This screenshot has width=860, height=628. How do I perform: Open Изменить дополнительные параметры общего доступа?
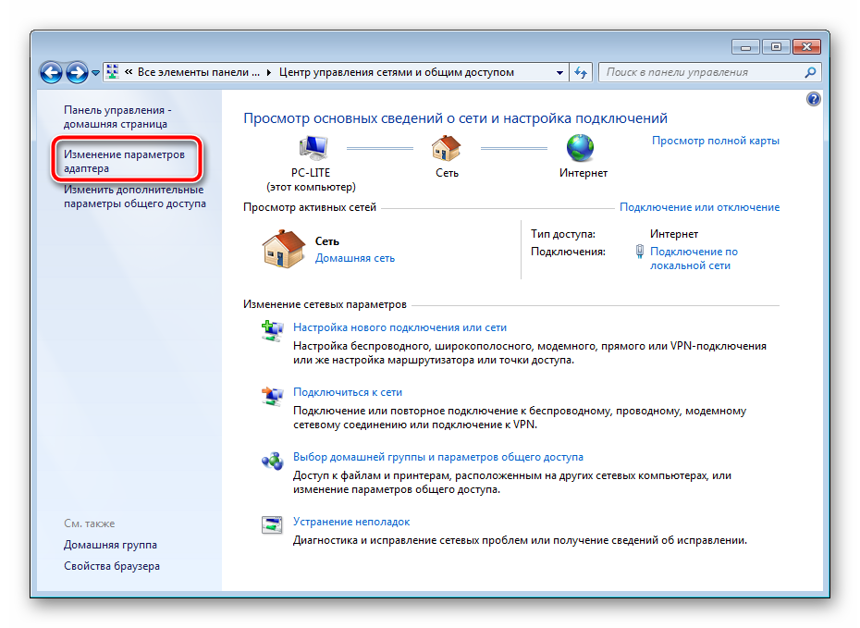point(134,197)
